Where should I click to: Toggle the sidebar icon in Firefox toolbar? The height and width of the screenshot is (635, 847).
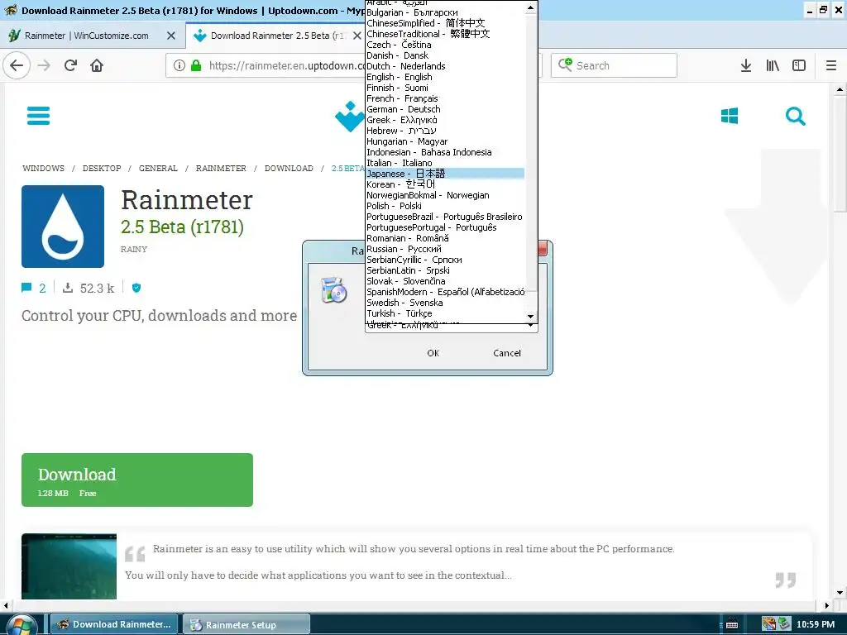799,65
